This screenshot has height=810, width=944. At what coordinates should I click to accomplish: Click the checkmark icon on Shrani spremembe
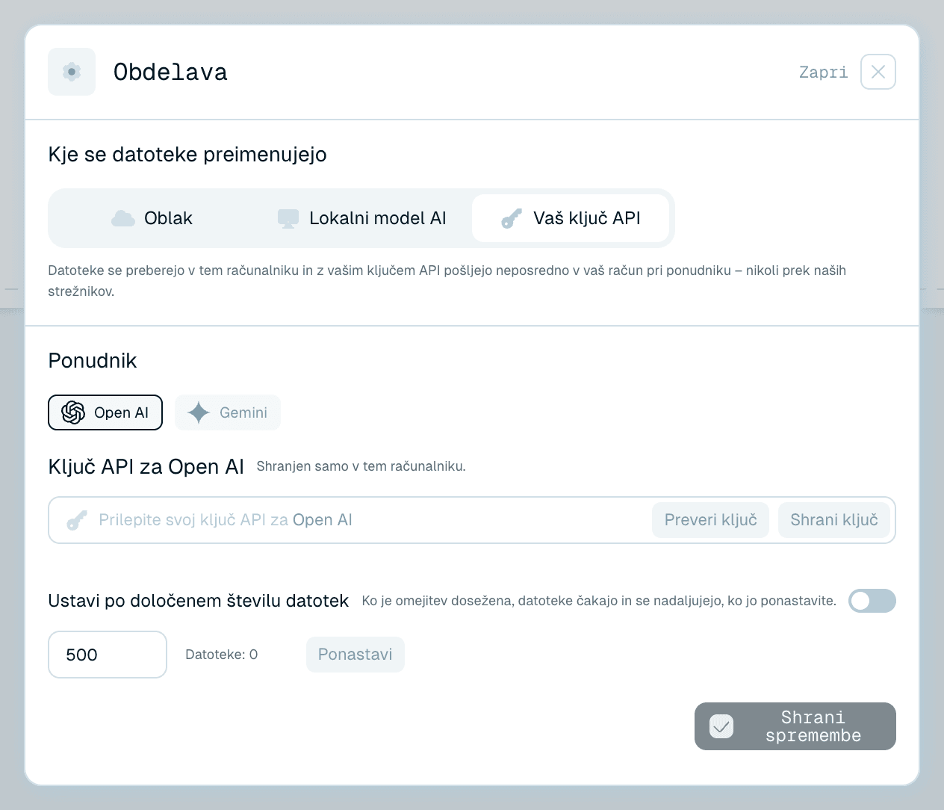coord(721,726)
